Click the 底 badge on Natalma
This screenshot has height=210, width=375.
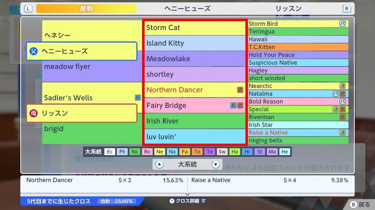point(342,94)
